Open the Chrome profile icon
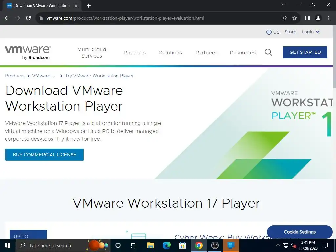336x252 pixels. pyautogui.click(x=318, y=18)
